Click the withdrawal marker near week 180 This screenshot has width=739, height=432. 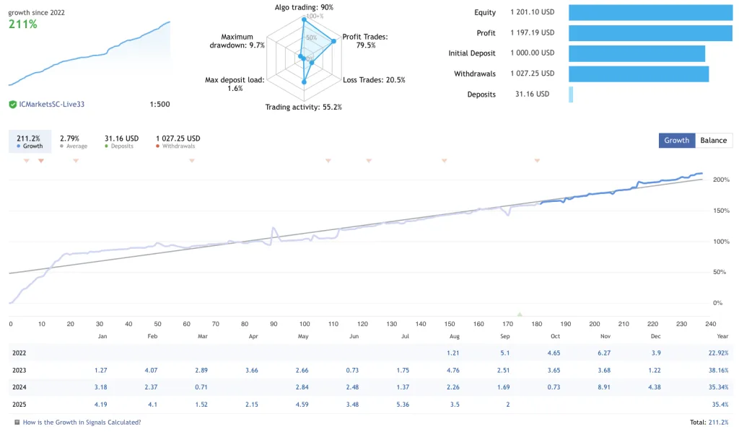(x=536, y=161)
